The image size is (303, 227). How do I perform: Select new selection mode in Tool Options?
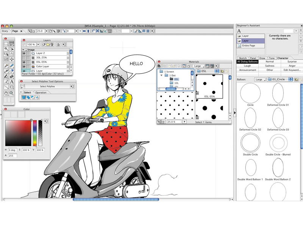[24, 97]
